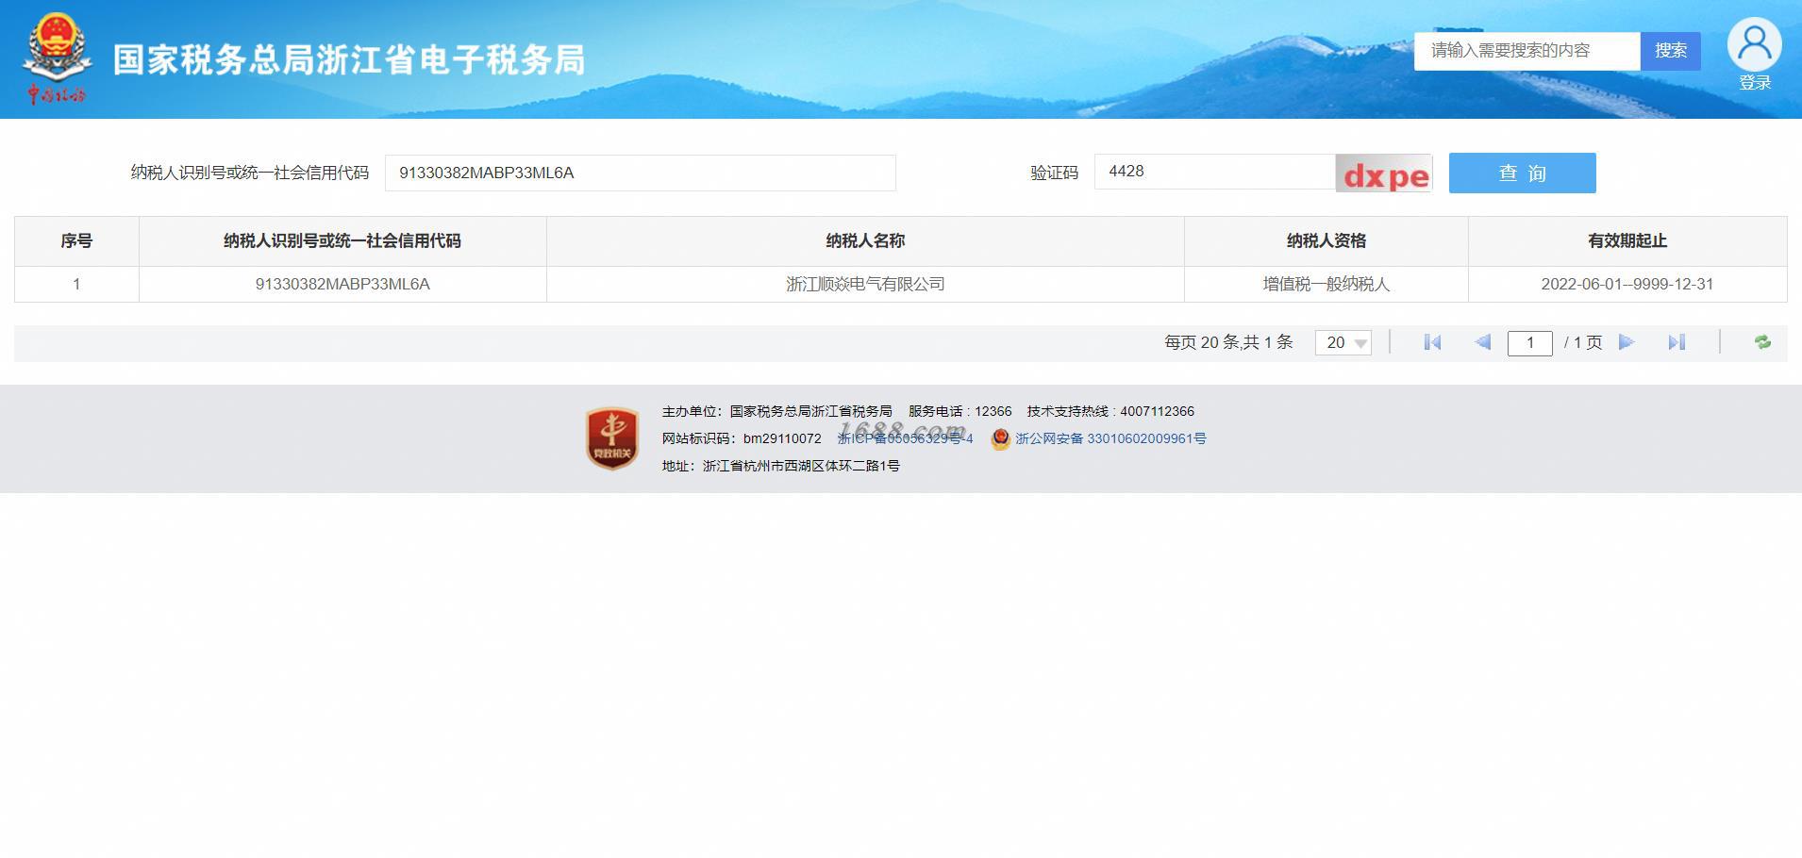Focus the taxpayer ID input field
Screen dimensions: 1802x858
641,173
